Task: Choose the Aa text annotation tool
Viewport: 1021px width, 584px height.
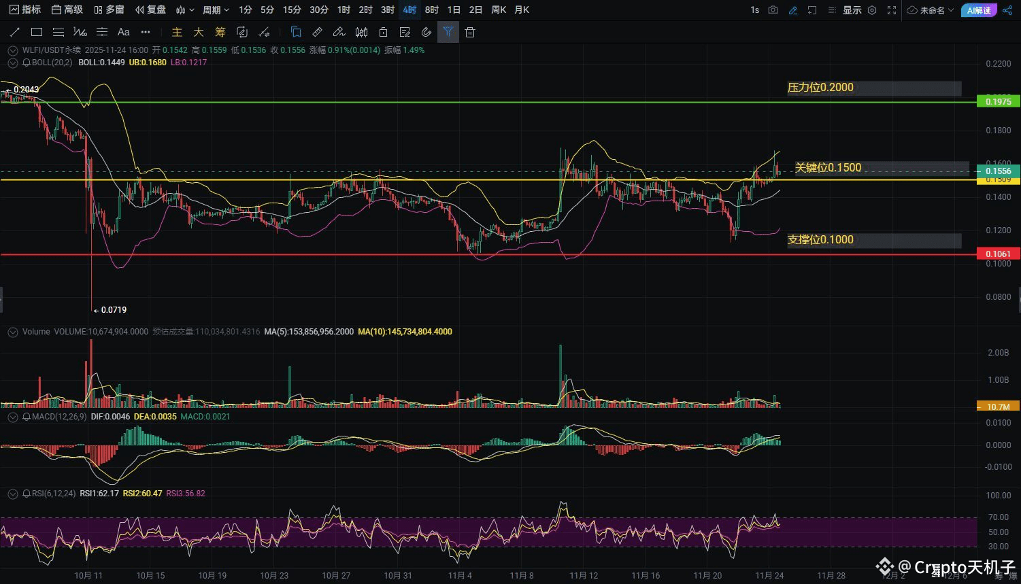Action: [x=123, y=32]
